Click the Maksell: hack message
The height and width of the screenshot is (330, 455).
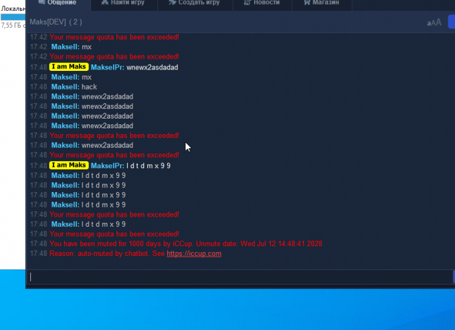(74, 87)
